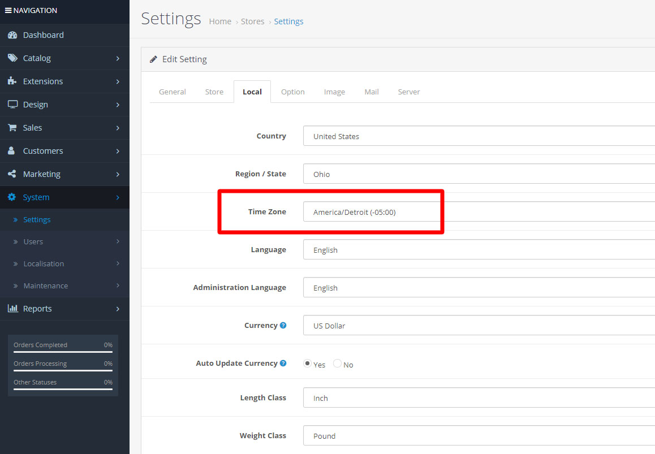Image resolution: width=655 pixels, height=454 pixels.
Task: Go to Home in breadcrumb
Action: click(x=220, y=21)
